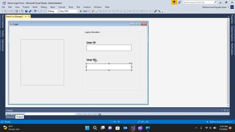Select the Output tab at bottom
The width and height of the screenshot is (235, 132).
(19, 117)
